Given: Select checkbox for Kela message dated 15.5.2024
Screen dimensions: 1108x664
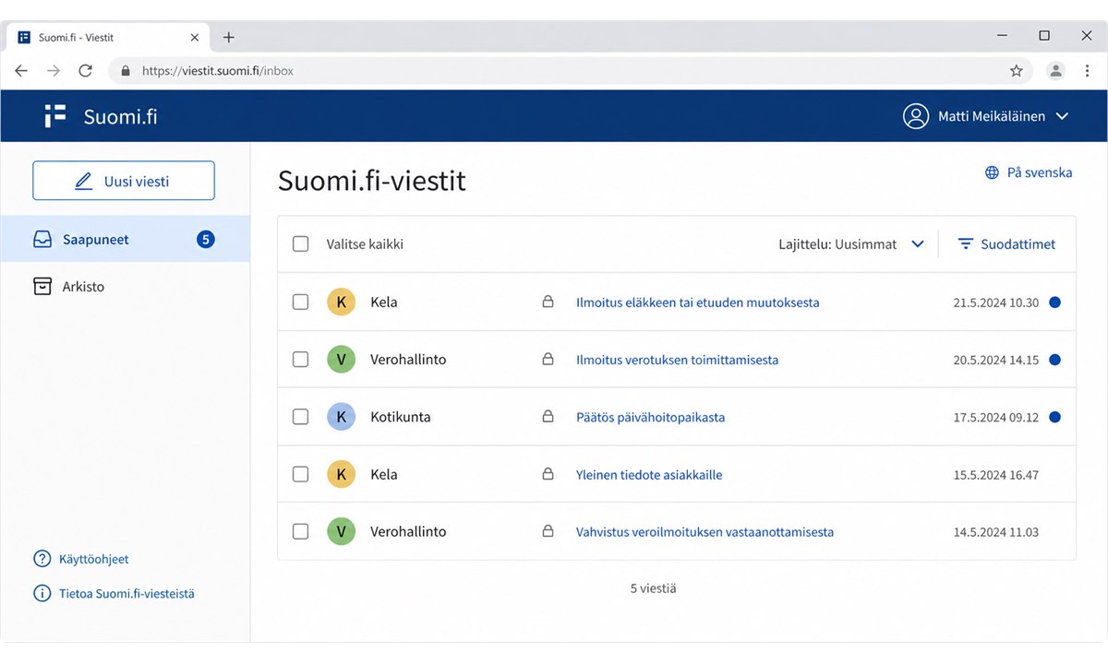Looking at the screenshot, I should coord(300,475).
